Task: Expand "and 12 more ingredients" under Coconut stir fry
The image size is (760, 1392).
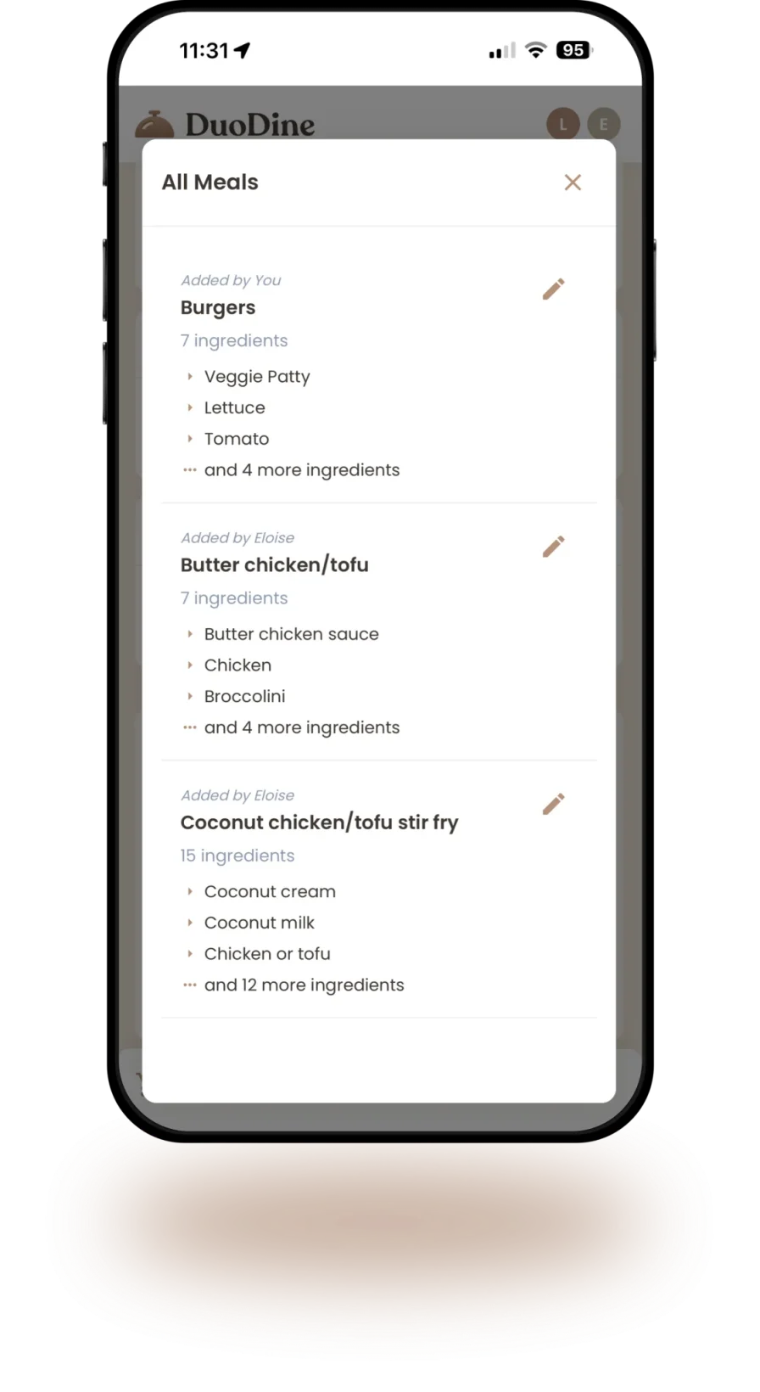Action: [x=304, y=985]
